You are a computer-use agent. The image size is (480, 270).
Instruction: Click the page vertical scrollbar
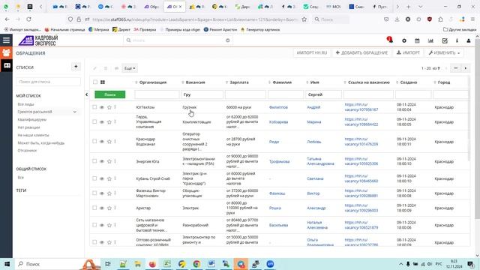coord(477,128)
